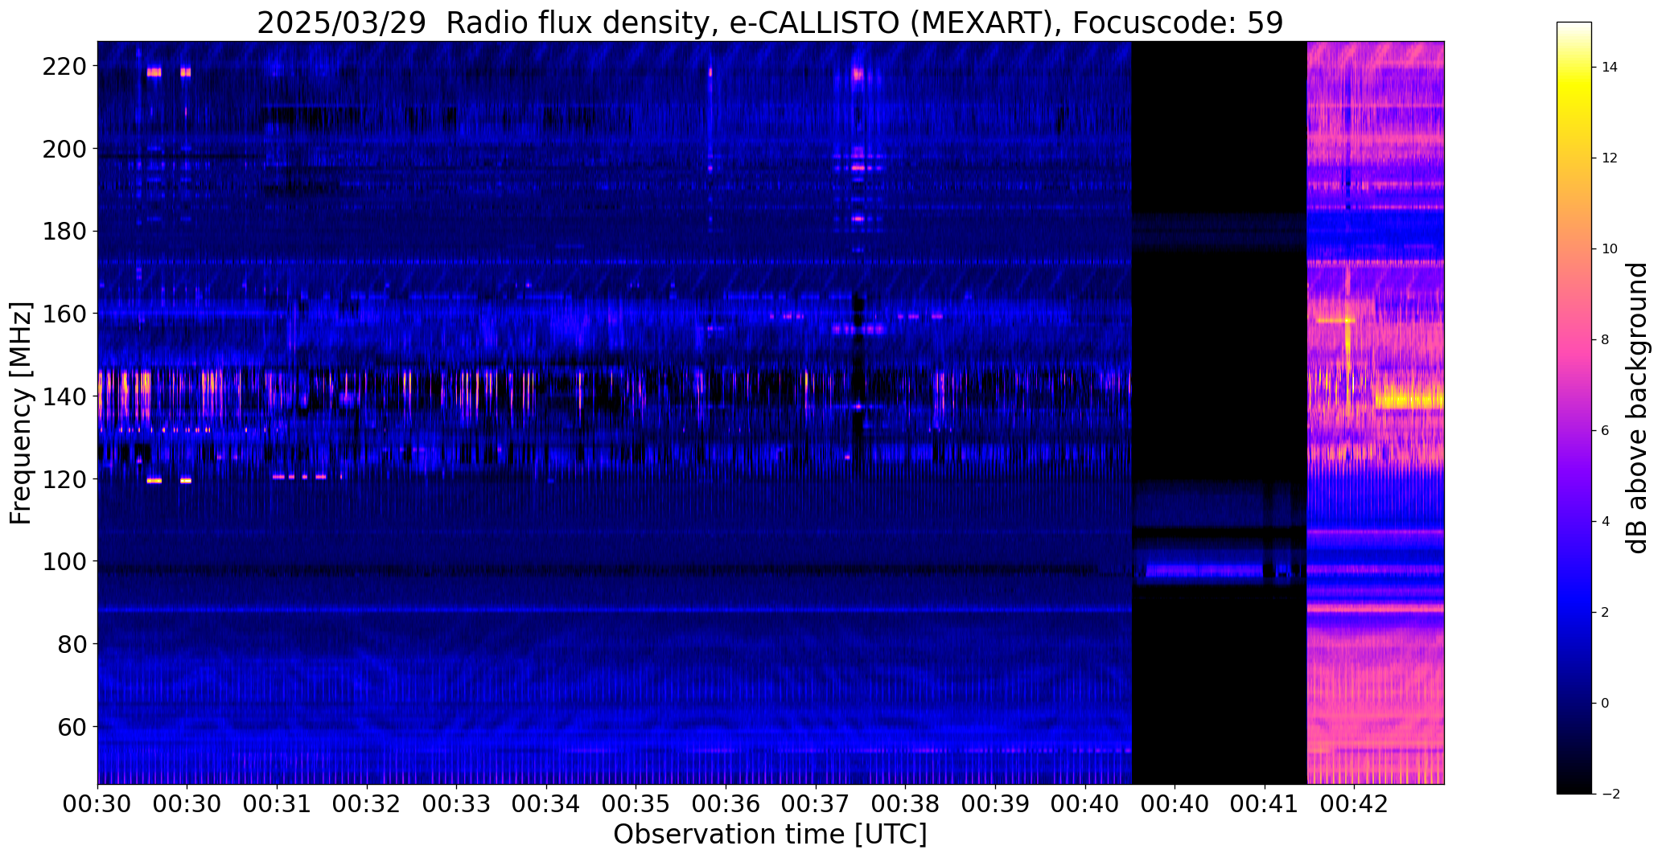This screenshot has width=1662, height=858.
Task: Click the 00:34 time tick label
Action: [546, 803]
